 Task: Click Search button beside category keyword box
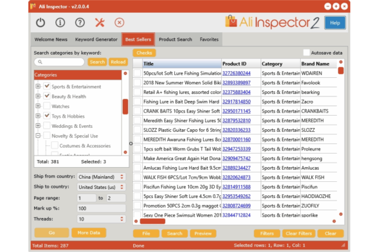97,62
